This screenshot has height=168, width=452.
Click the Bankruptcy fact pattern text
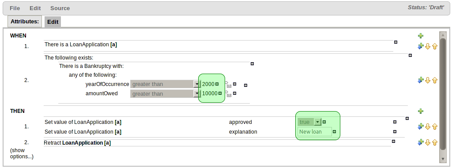pyautogui.click(x=91, y=66)
